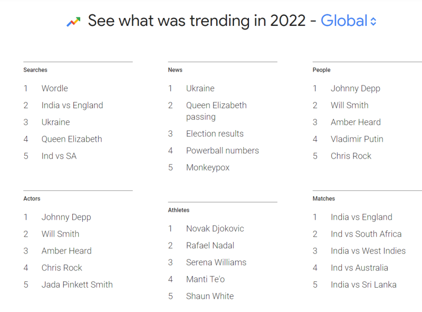Click the Searches section heading

click(x=35, y=70)
